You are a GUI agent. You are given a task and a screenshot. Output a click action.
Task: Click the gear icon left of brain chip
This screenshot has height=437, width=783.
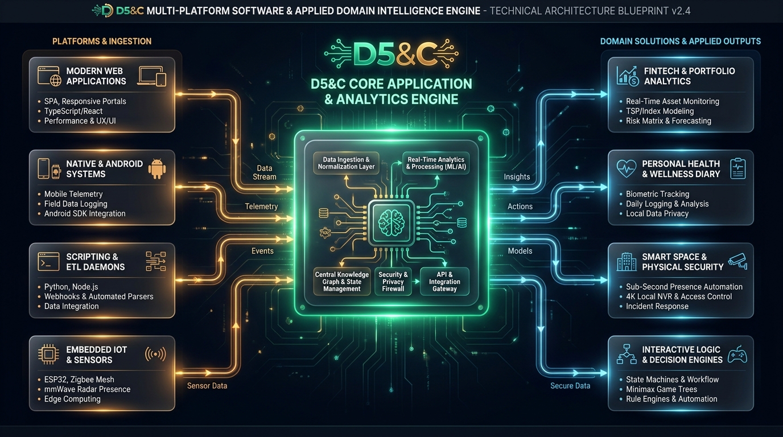click(x=325, y=232)
